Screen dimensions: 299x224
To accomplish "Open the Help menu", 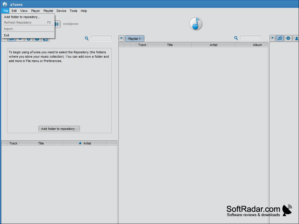I will 84,11.
